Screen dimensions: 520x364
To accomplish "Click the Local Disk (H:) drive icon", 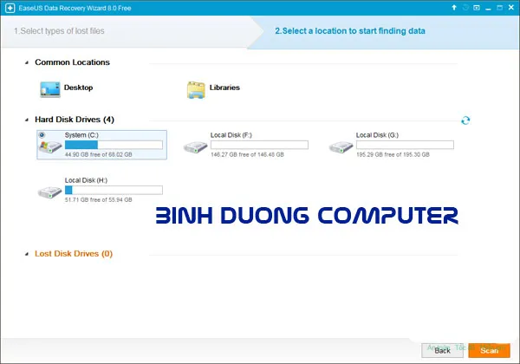I will pos(49,192).
